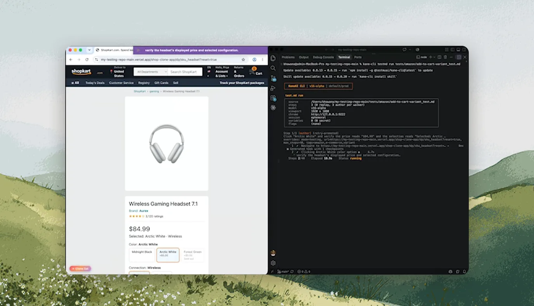The image size is (534, 306).
Task: Open Customer Service link
Action: click(x=121, y=83)
